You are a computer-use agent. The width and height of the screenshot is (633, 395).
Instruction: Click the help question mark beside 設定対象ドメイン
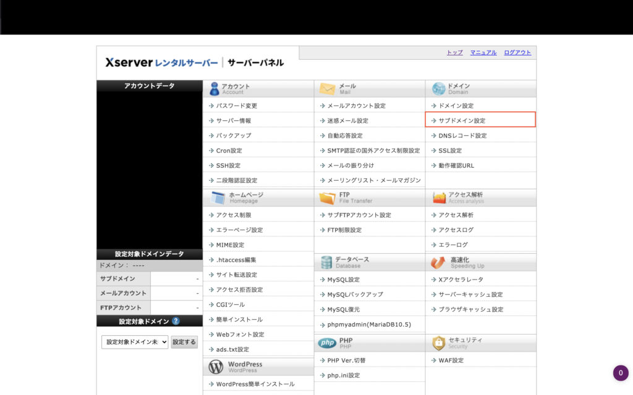(x=176, y=321)
